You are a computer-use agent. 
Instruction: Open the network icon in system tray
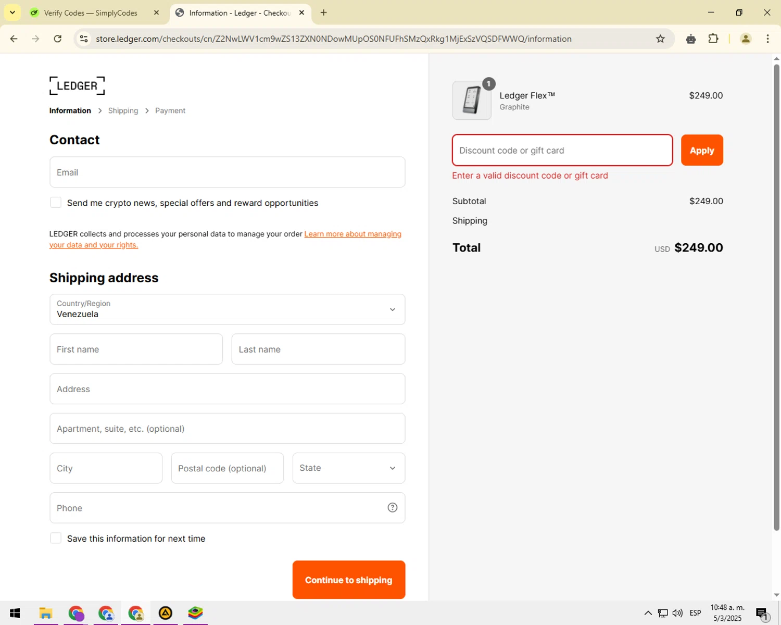(663, 613)
